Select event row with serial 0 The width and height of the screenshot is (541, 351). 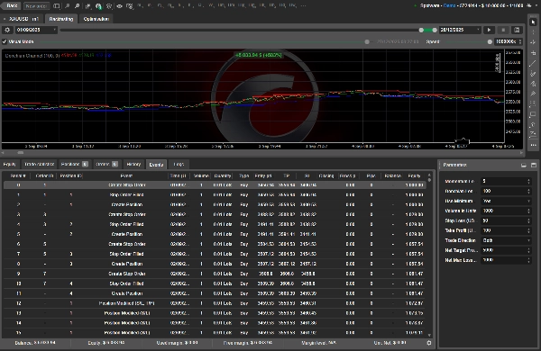[x=215, y=185]
